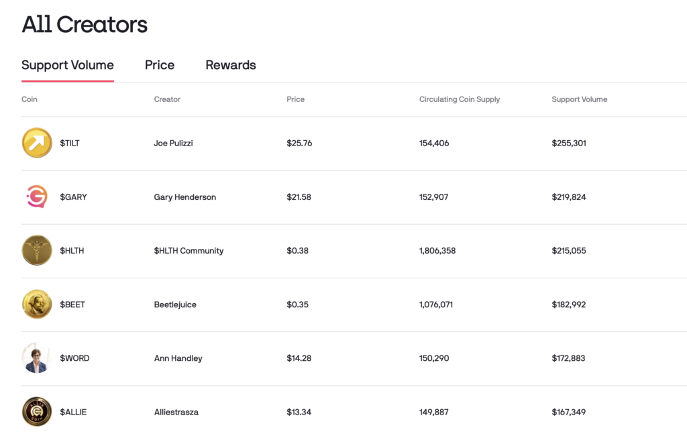Image resolution: width=687 pixels, height=436 pixels.
Task: Select the $WORD creator profile photo icon
Action: 37,358
